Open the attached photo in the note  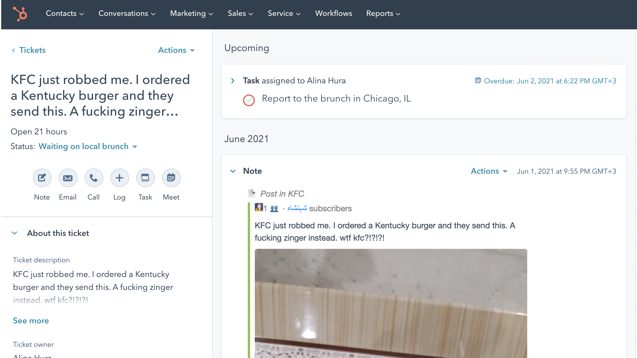click(390, 302)
